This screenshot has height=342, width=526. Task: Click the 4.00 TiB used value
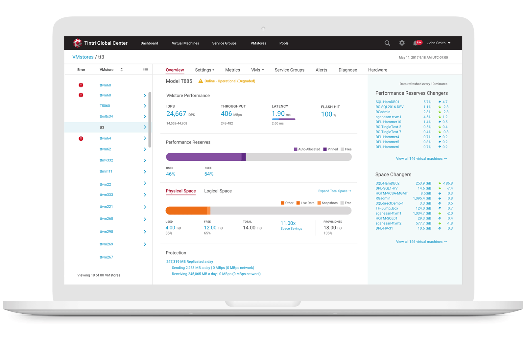173,228
